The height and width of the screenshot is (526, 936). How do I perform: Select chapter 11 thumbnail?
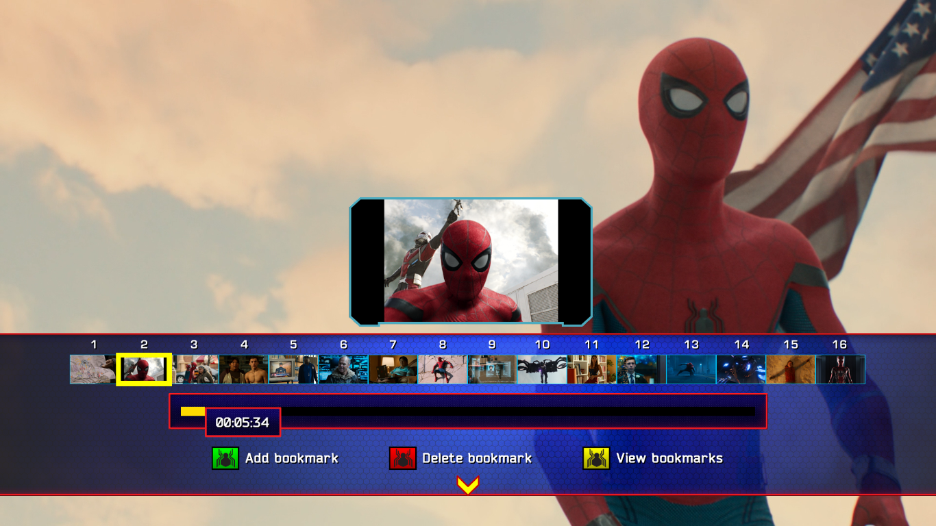(x=592, y=369)
